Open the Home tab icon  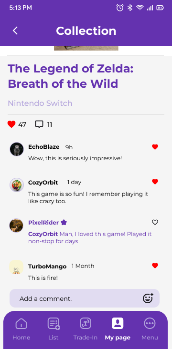pyautogui.click(x=21, y=323)
